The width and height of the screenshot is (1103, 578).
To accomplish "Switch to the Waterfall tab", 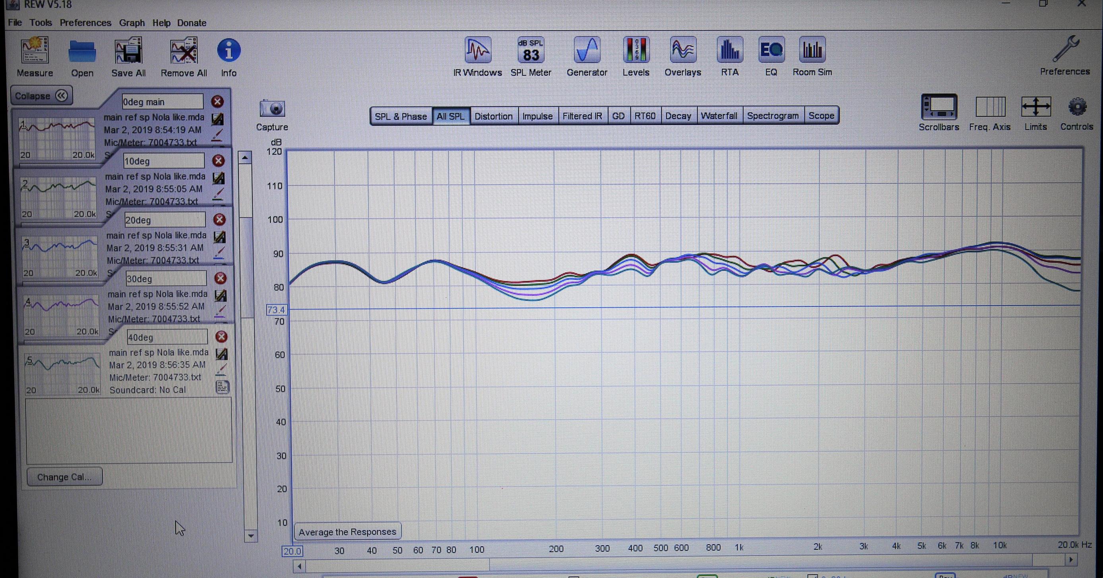I will click(719, 116).
